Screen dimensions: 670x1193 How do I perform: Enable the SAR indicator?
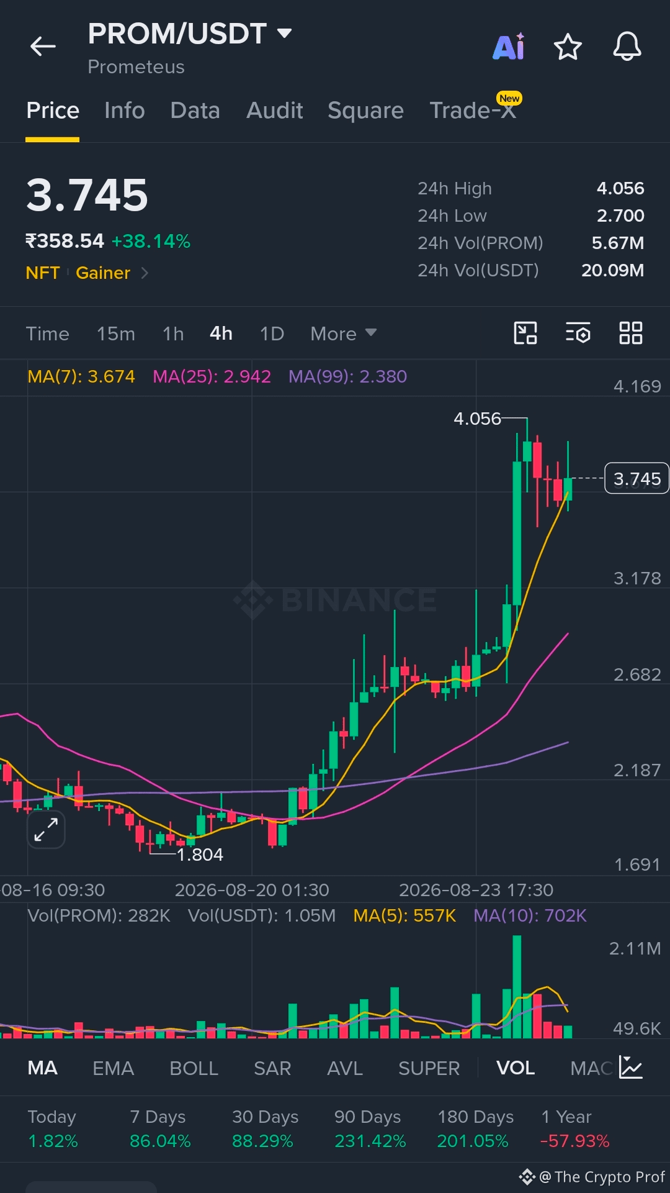[272, 1068]
